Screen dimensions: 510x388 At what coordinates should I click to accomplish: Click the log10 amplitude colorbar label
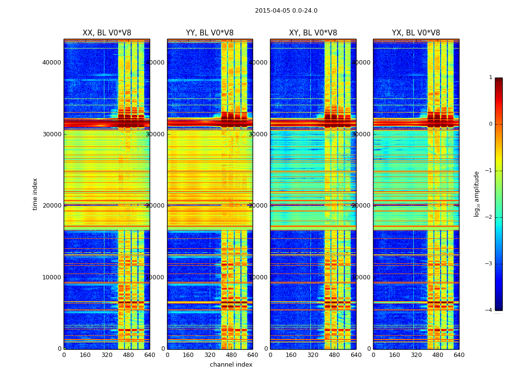(x=477, y=194)
